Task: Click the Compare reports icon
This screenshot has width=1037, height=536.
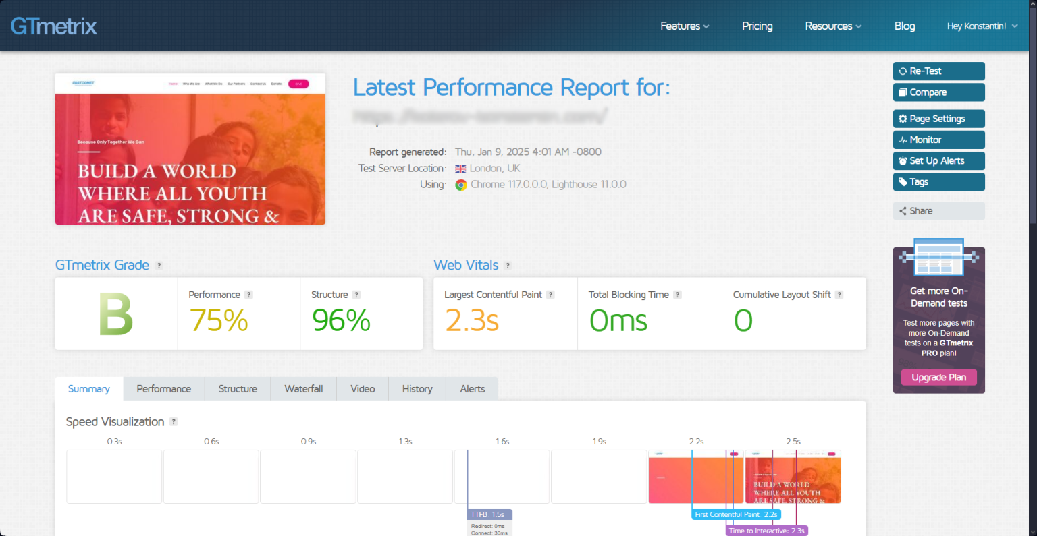Action: coord(903,92)
